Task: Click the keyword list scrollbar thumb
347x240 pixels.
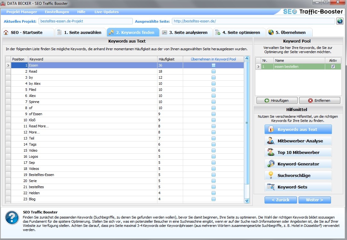Action: coord(247,123)
